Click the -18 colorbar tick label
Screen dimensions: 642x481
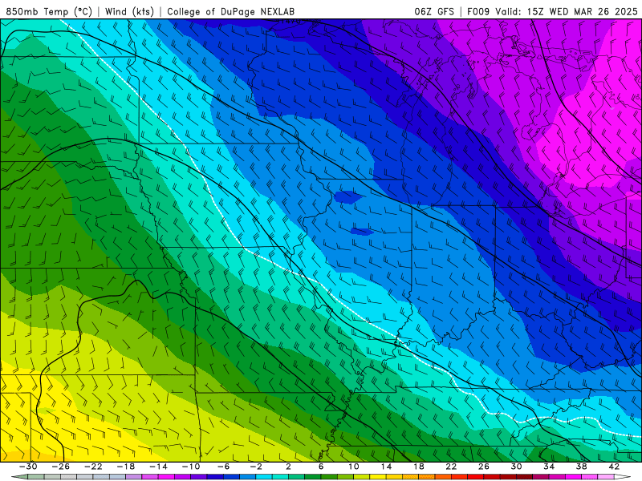[126, 467]
